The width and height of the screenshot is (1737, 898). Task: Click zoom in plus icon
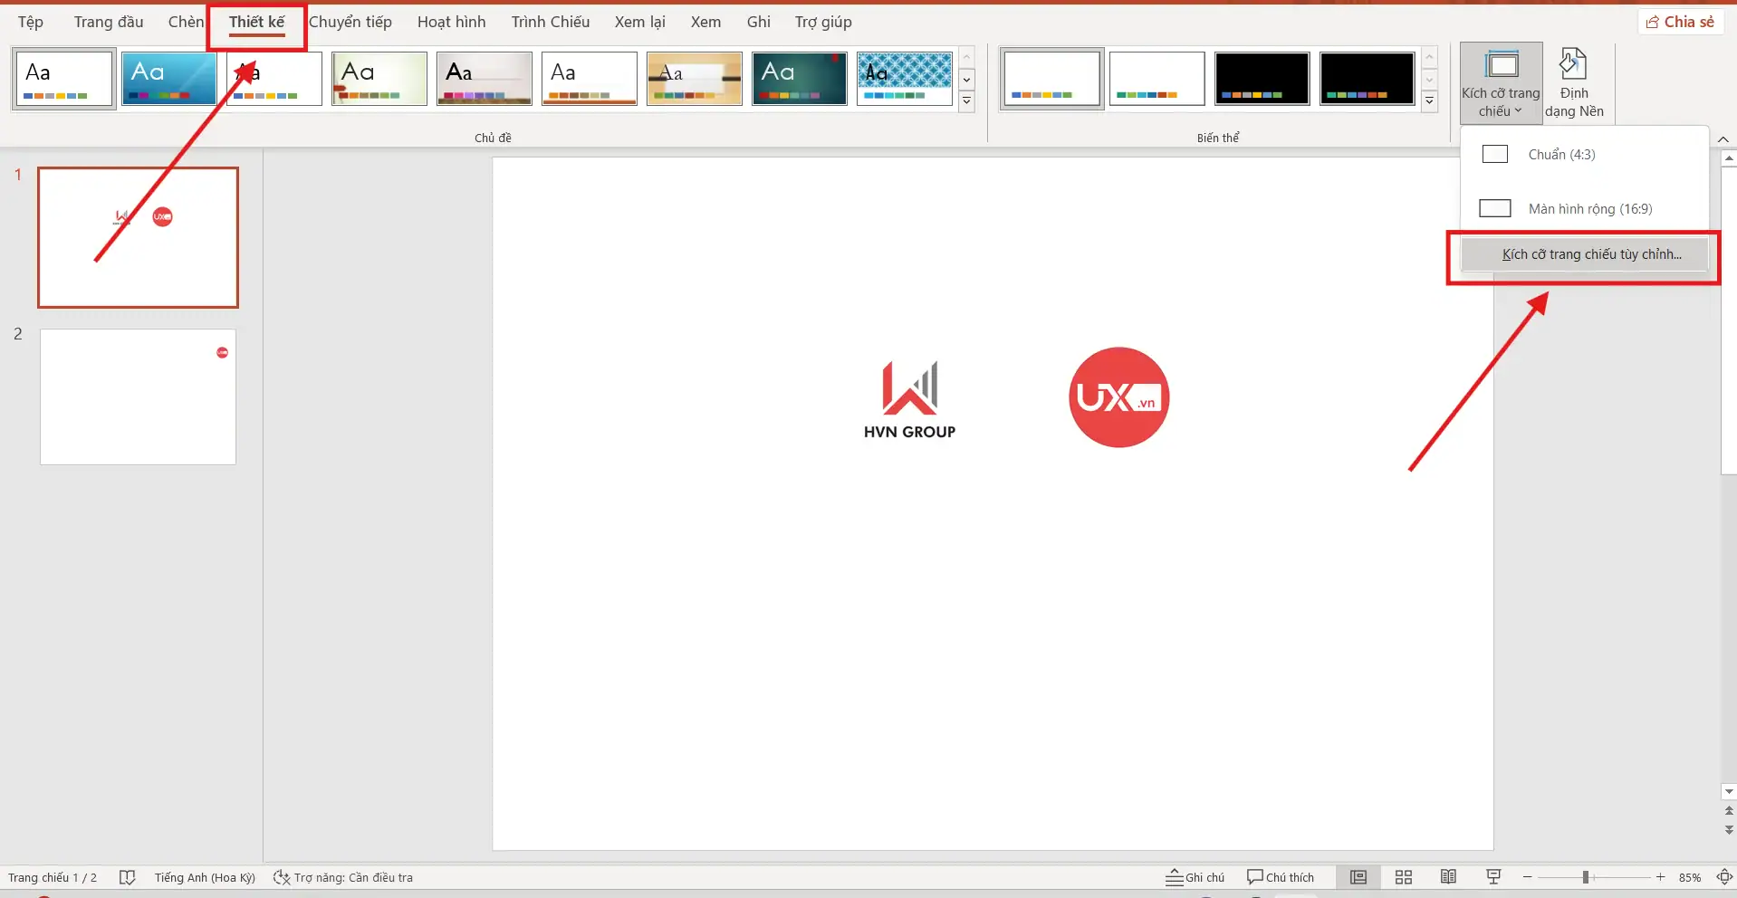click(x=1660, y=877)
